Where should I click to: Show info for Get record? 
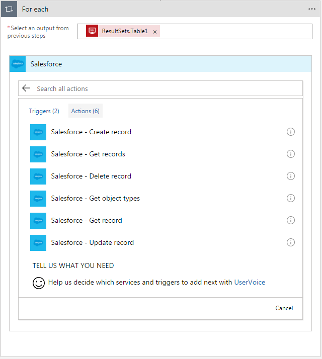tap(291, 220)
